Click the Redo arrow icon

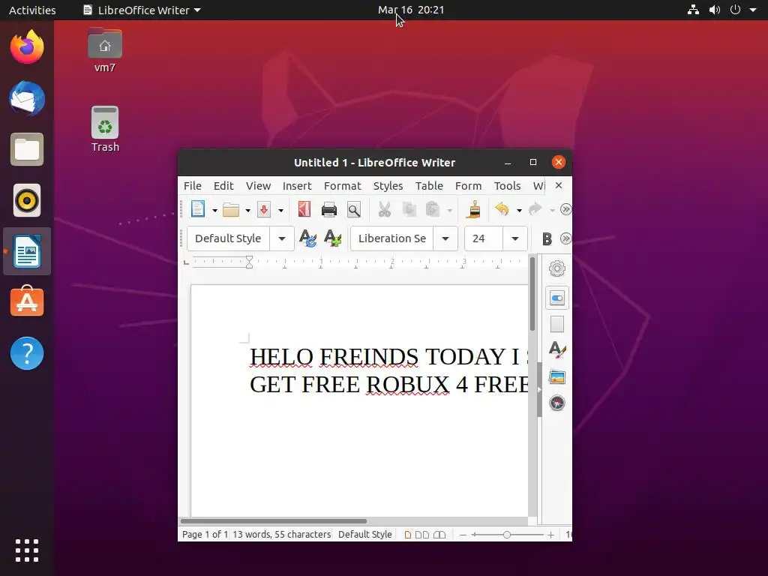535,209
